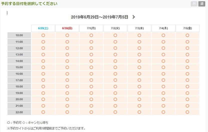Switch to week view with 週 button
The image size is (208, 132).
click(x=201, y=4)
